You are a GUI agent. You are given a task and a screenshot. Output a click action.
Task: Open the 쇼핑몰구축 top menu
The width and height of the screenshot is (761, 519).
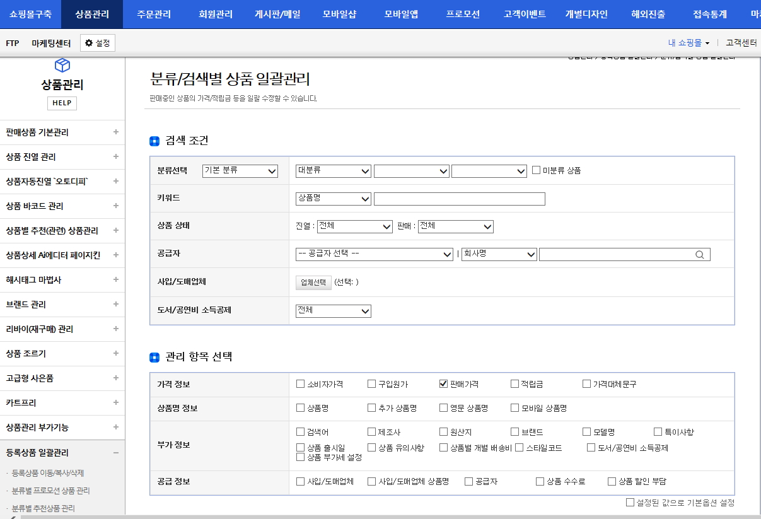(30, 14)
